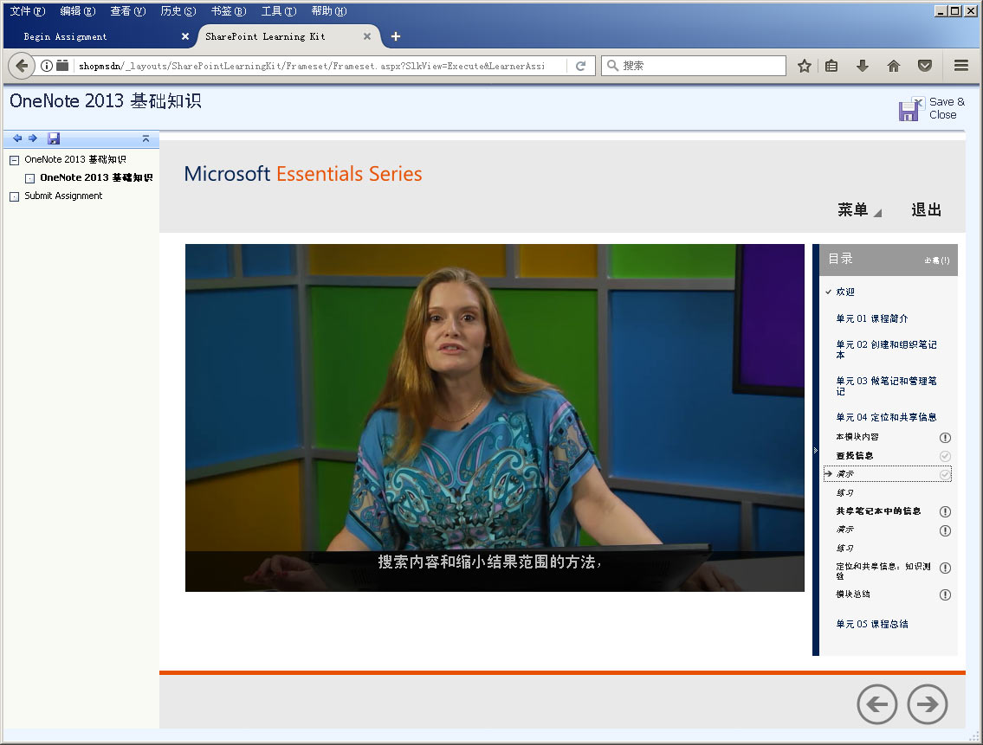The width and height of the screenshot is (983, 745).
Task: Click the status icon beside 共享笔记本中的信息
Action: pyautogui.click(x=945, y=512)
